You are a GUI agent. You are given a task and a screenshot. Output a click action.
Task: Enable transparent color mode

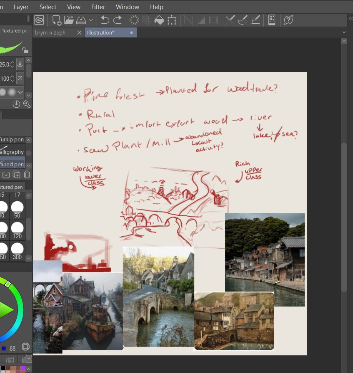tap(25, 346)
